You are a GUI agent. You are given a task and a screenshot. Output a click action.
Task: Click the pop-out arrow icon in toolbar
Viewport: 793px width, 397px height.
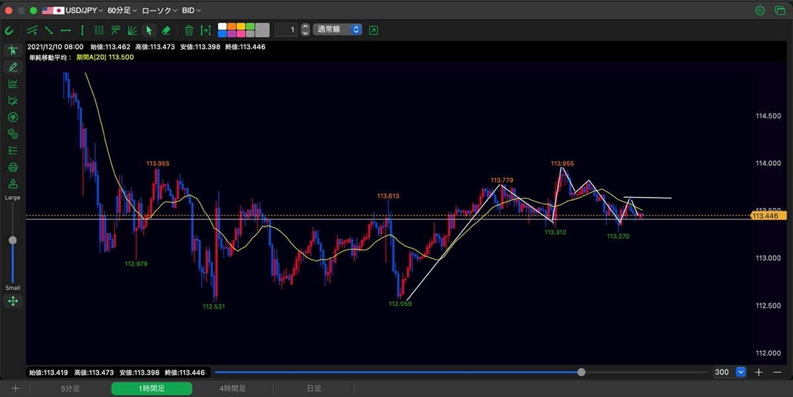tap(373, 30)
